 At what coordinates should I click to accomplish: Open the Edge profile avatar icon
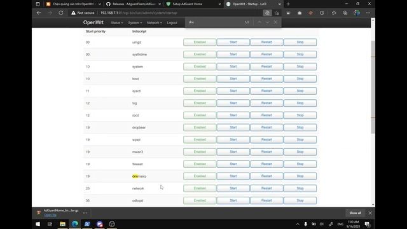click(x=357, y=13)
